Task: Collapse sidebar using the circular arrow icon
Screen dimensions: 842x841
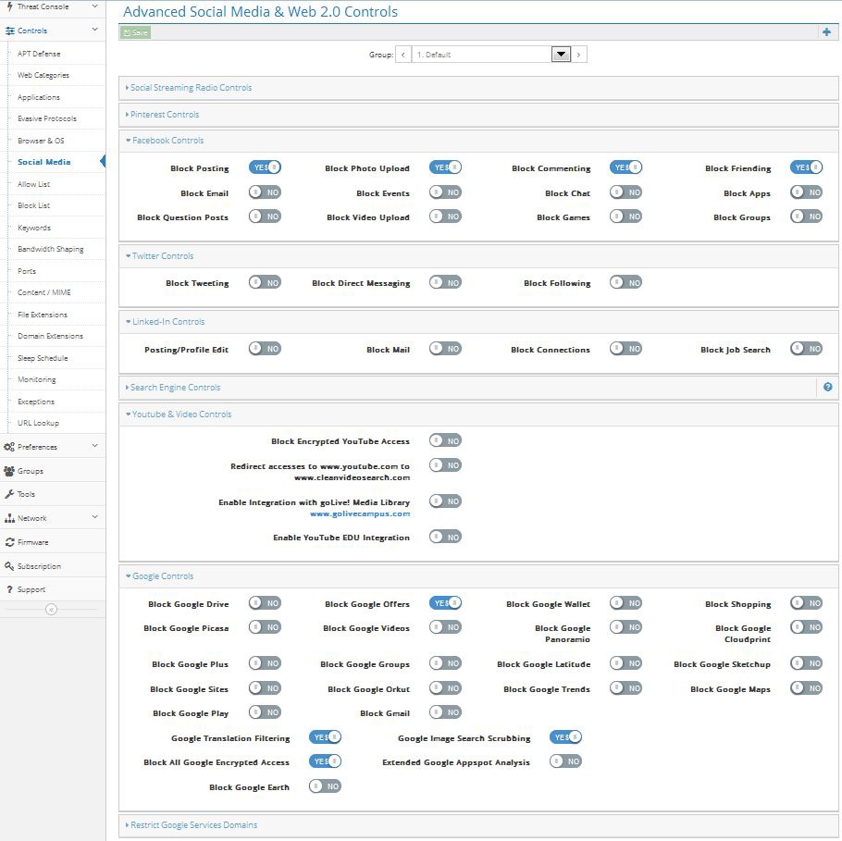Action: click(52, 609)
